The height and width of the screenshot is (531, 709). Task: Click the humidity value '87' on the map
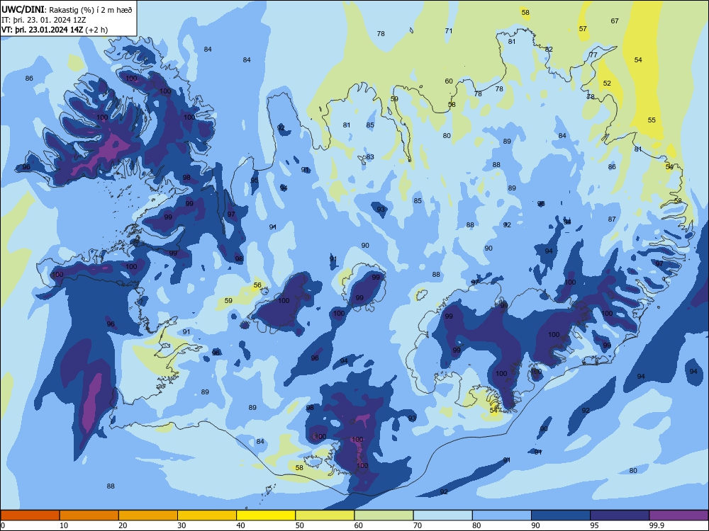(x=612, y=219)
